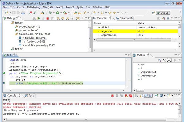Click the Back navigation yellow arrow
The width and height of the screenshot is (184, 122).
pos(115,13)
